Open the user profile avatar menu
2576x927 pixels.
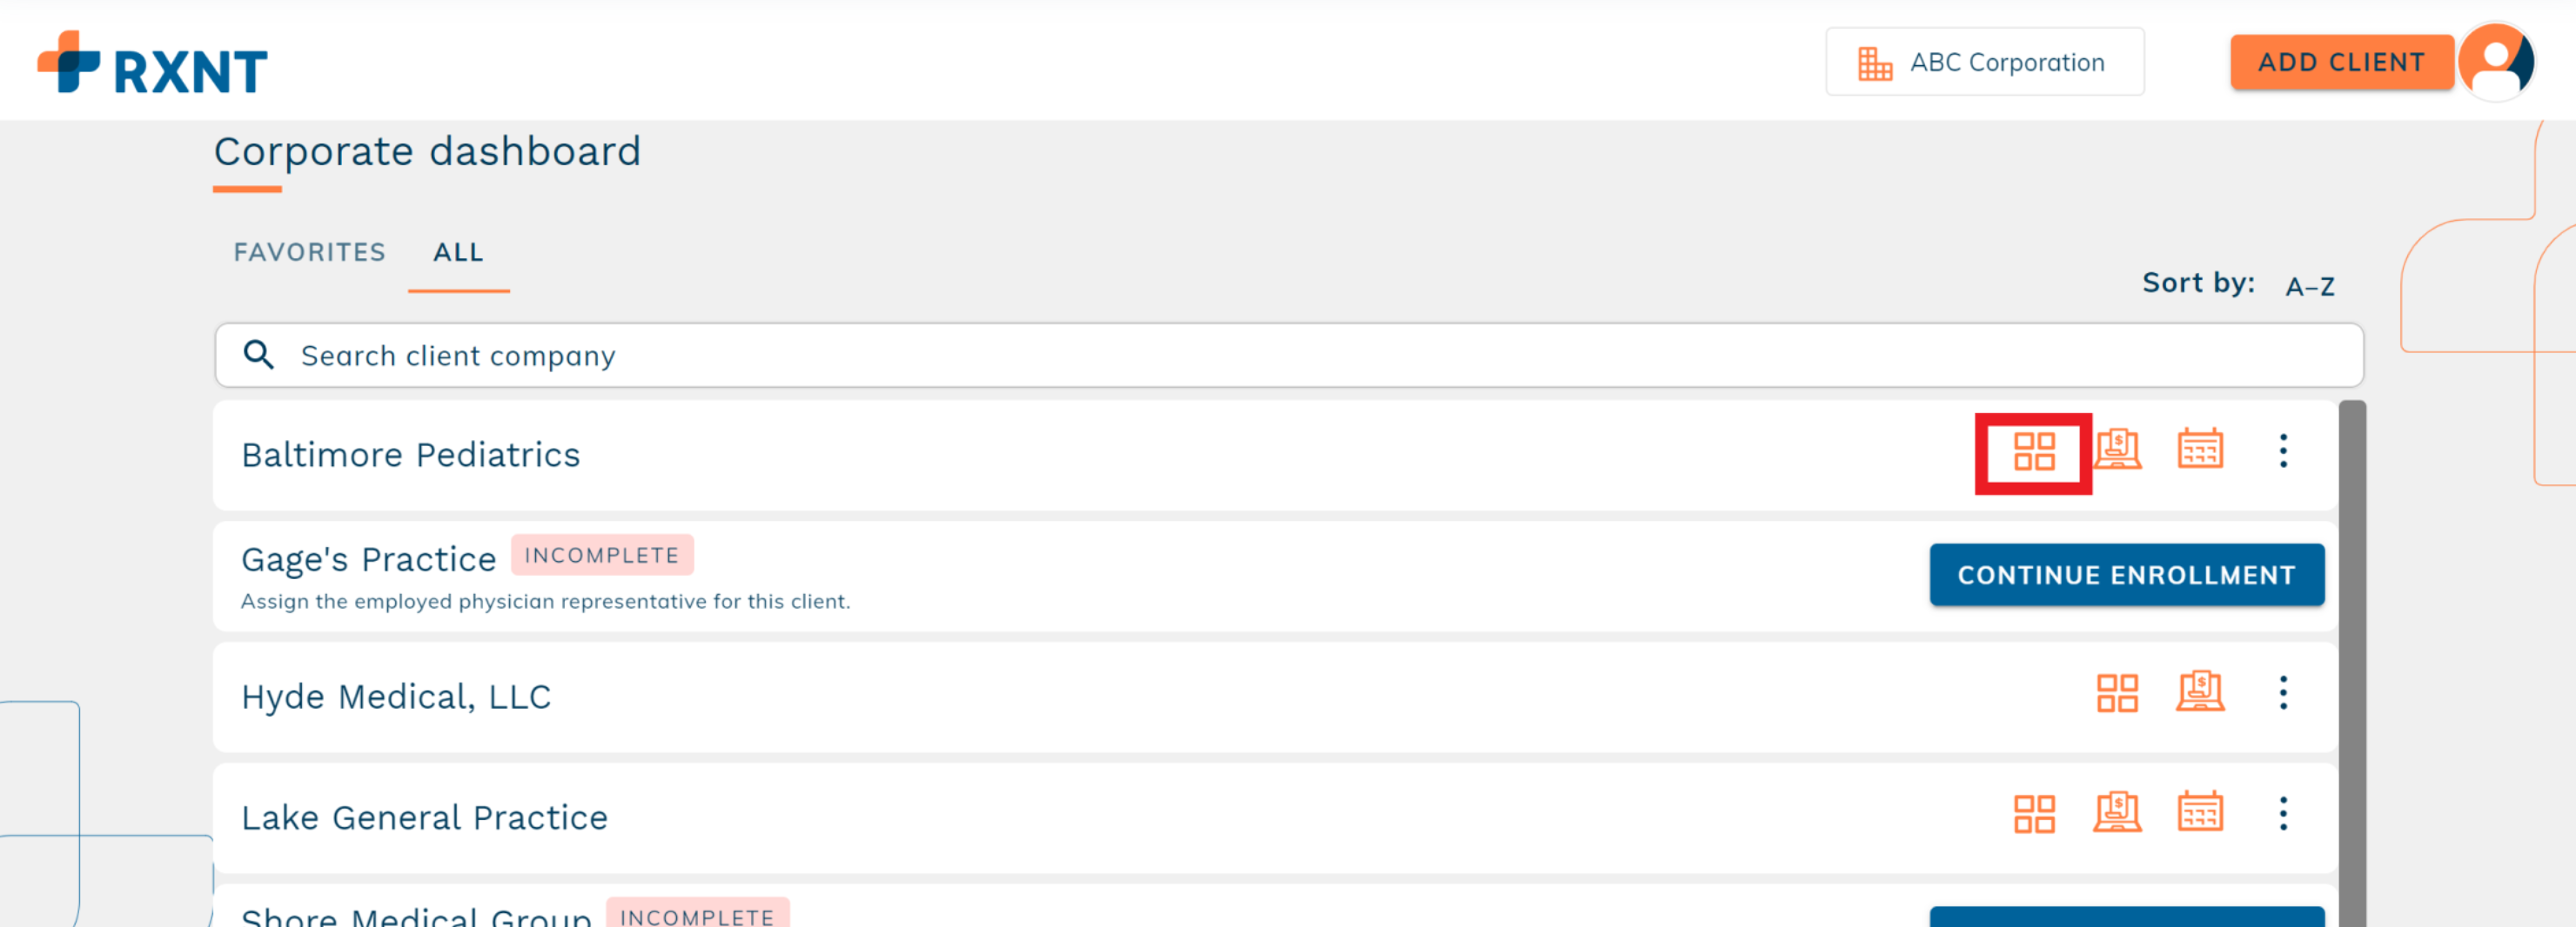tap(2497, 62)
